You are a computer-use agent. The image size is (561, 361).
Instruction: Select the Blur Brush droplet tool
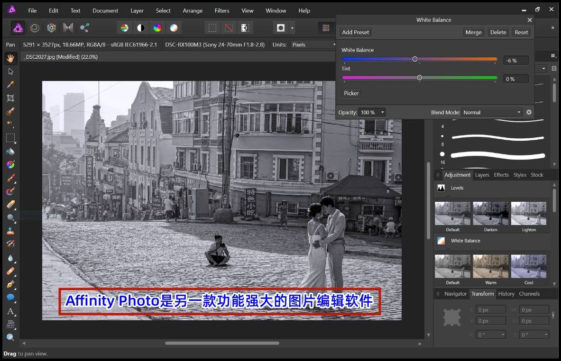[x=10, y=258]
